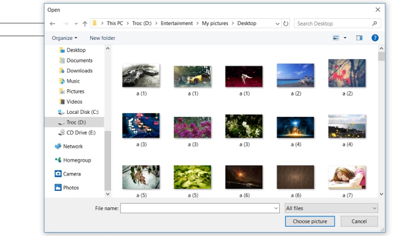Click the Entertainment breadcrumb in address bar
This screenshot has height=236, width=419.
177,24
